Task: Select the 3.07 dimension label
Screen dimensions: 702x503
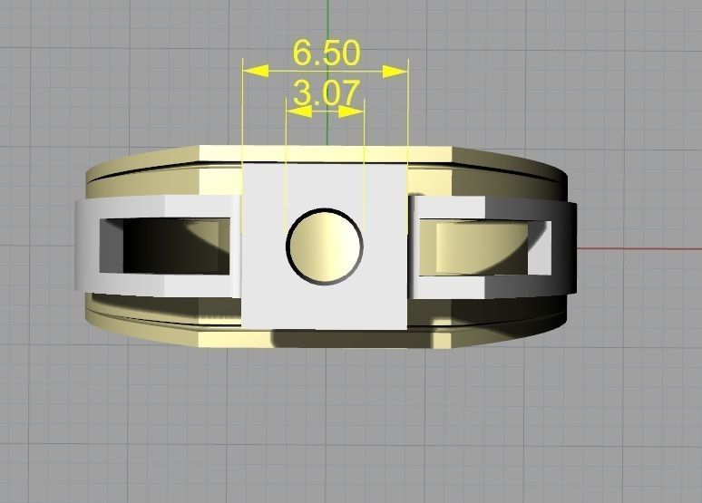Action: pyautogui.click(x=327, y=92)
